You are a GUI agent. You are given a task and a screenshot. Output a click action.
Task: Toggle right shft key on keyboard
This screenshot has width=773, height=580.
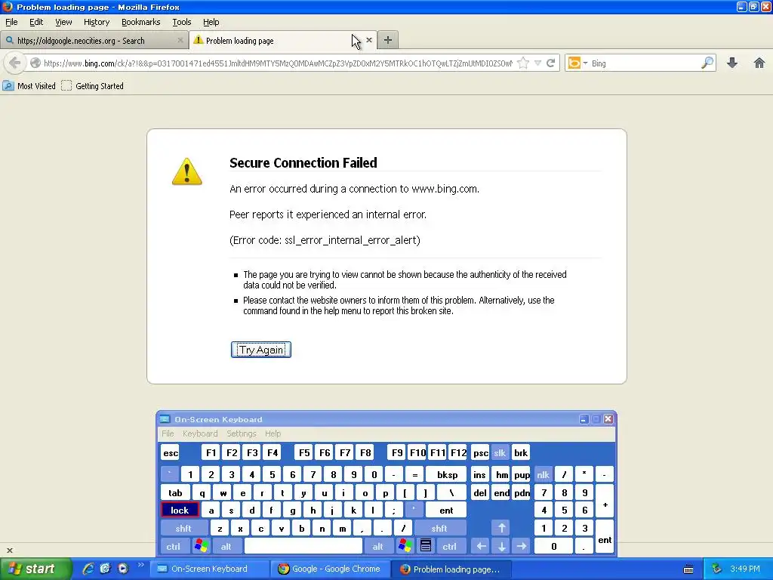point(439,528)
